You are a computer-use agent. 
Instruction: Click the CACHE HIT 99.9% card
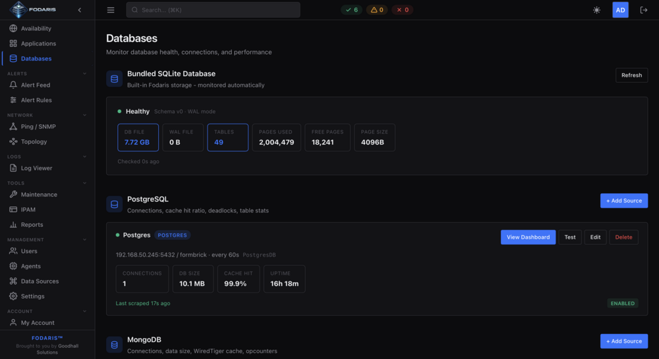(239, 279)
